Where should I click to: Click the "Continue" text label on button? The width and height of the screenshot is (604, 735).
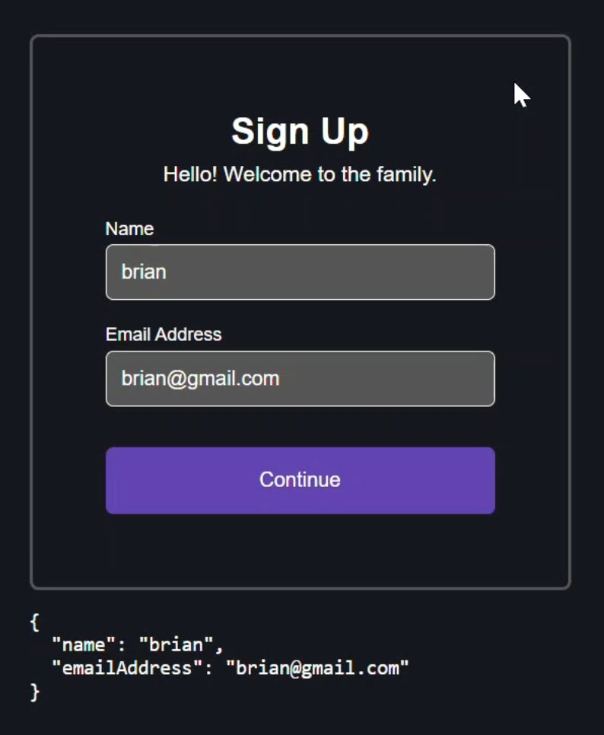300,480
